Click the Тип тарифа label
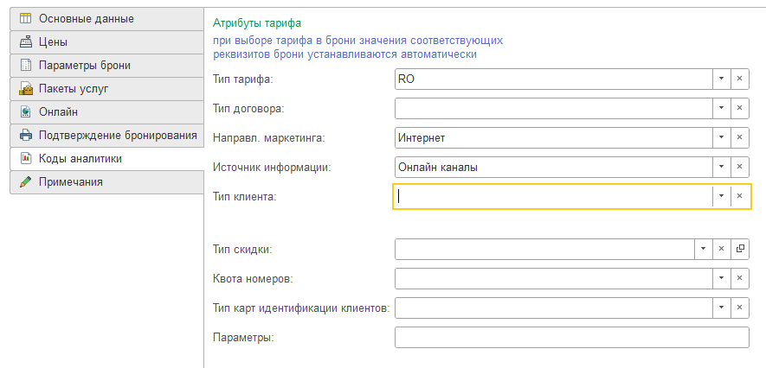This screenshot has height=368, width=766. pos(243,79)
